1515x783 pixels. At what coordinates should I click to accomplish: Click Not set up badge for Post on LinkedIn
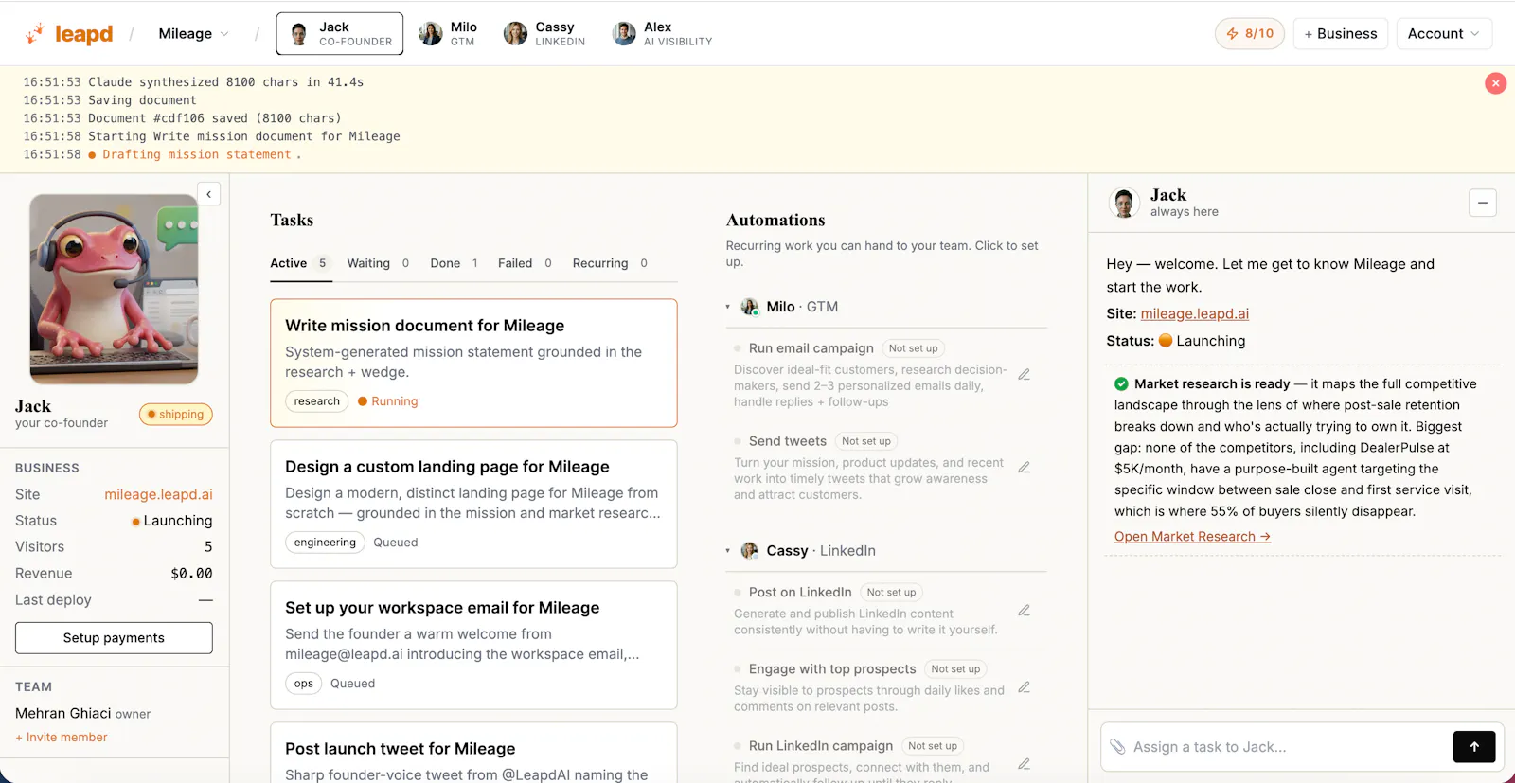(891, 593)
